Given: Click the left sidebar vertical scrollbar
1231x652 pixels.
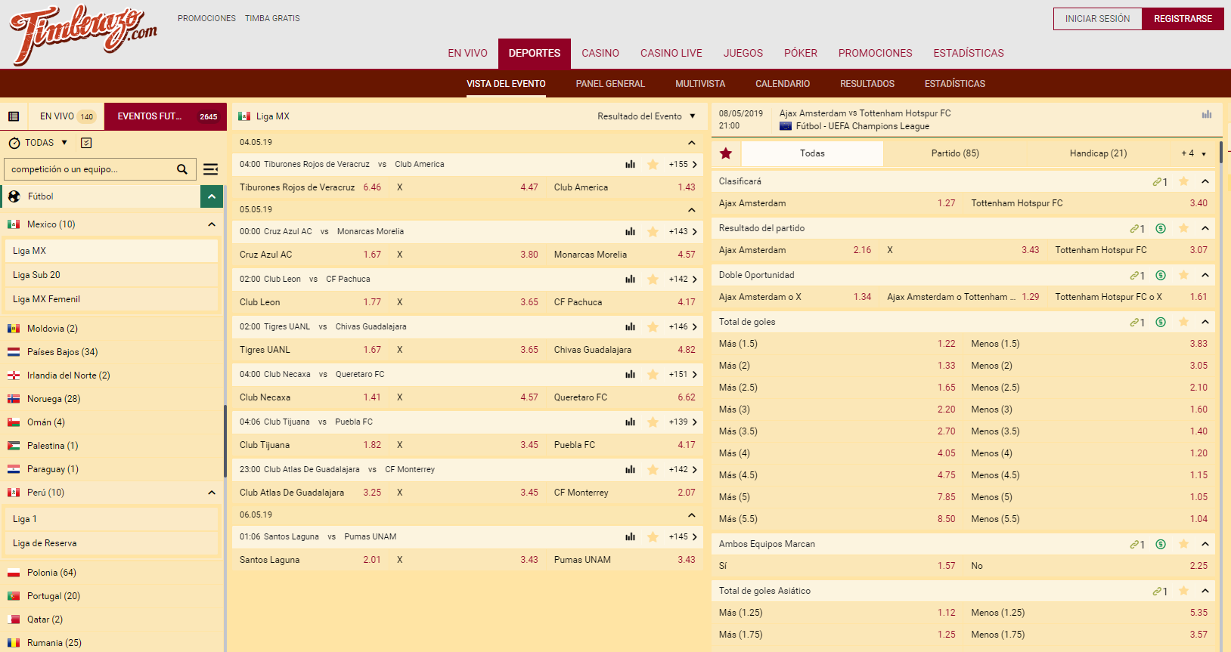Looking at the screenshot, I should (x=225, y=441).
